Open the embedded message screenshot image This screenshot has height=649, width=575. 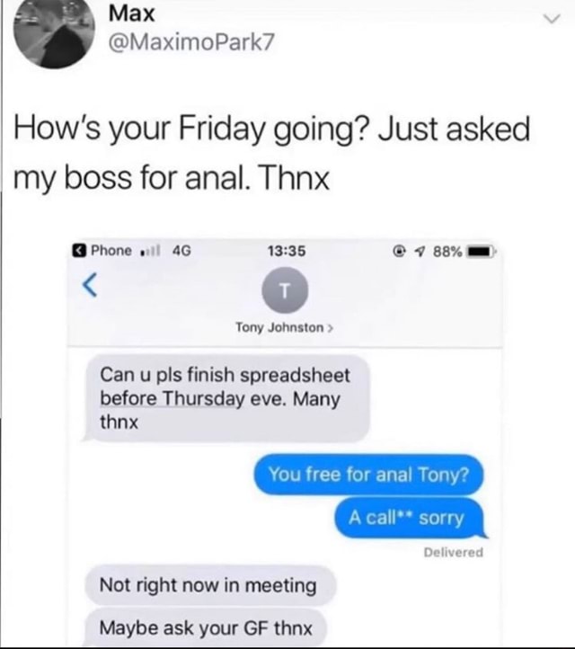click(285, 442)
